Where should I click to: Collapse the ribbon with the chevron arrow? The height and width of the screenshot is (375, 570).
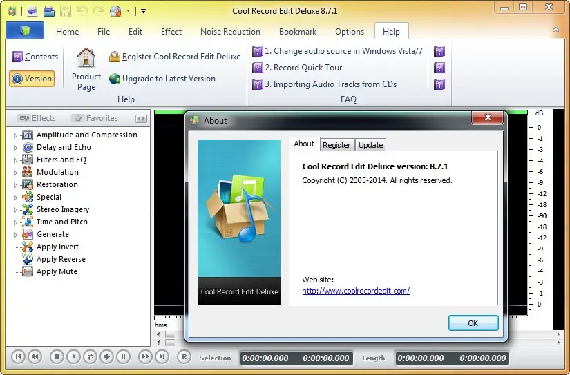pos(555,30)
